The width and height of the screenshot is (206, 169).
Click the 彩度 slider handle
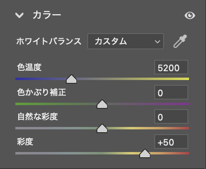145,154
